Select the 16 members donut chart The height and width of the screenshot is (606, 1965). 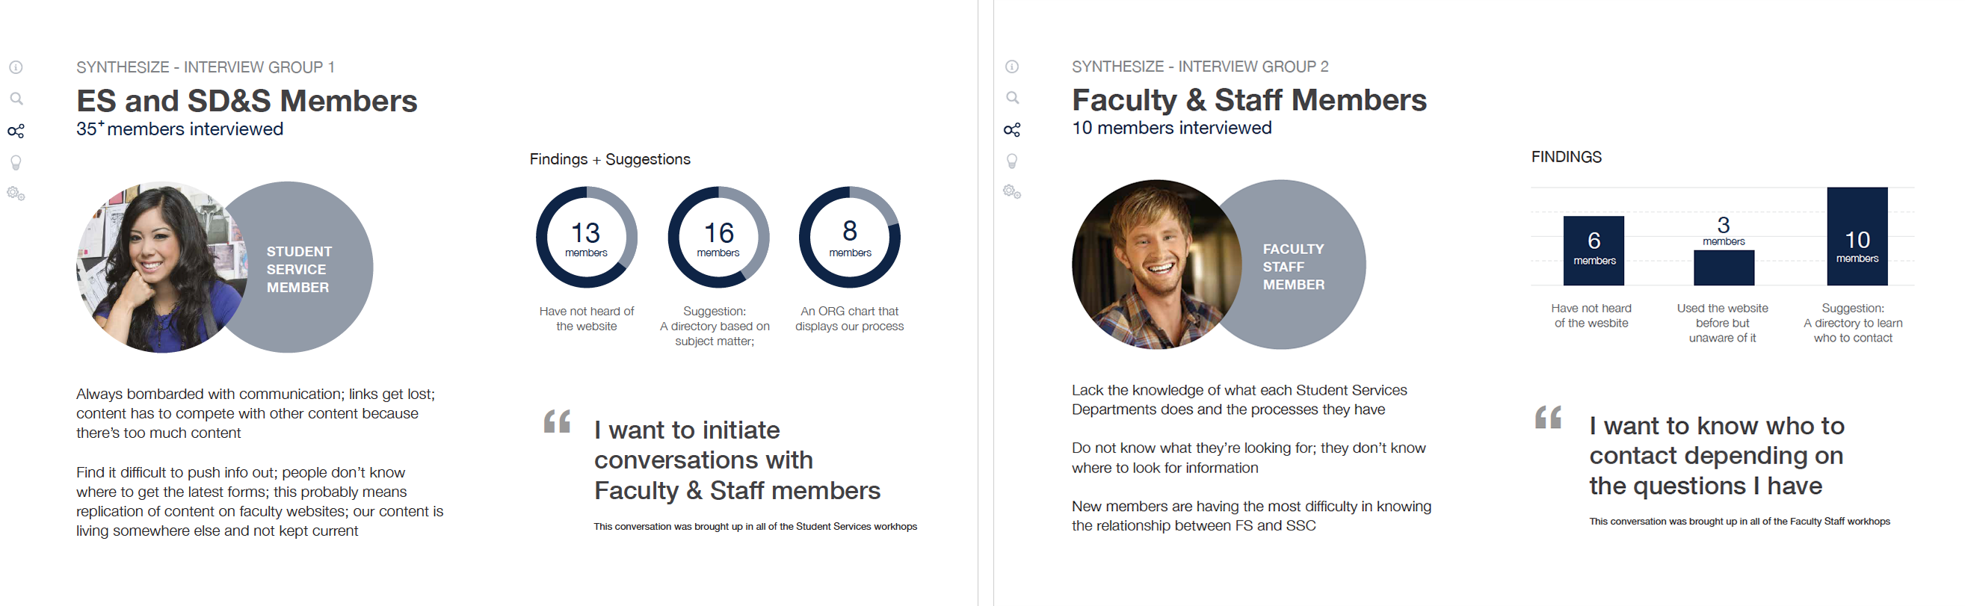(718, 237)
